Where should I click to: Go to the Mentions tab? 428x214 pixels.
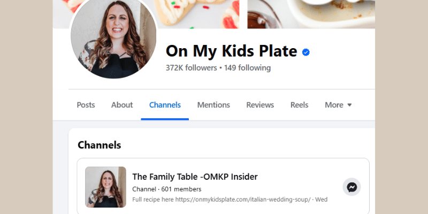[213, 105]
